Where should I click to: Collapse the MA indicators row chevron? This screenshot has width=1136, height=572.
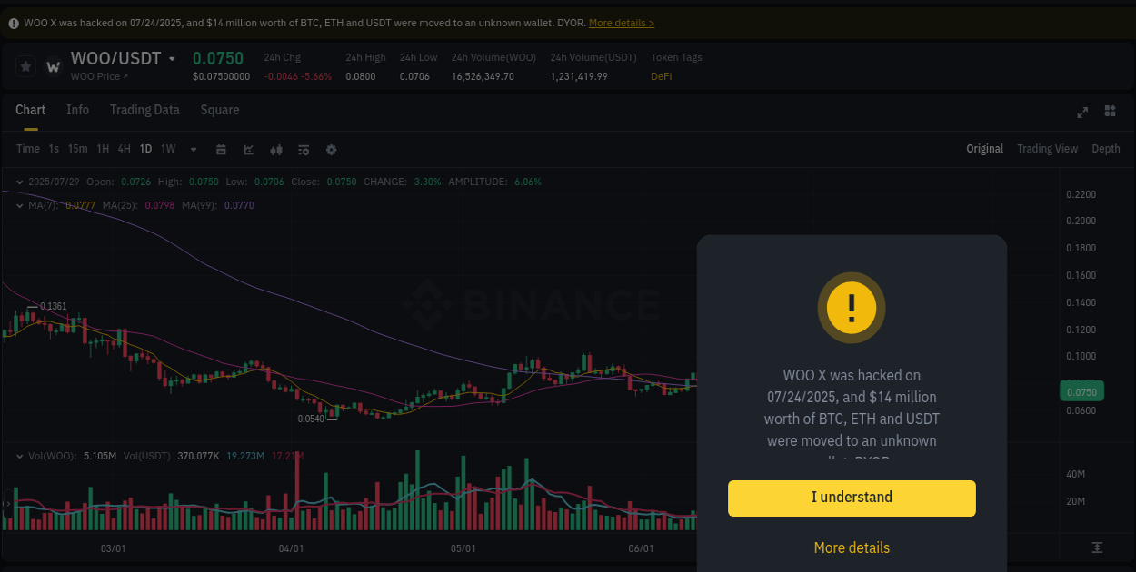coord(19,205)
